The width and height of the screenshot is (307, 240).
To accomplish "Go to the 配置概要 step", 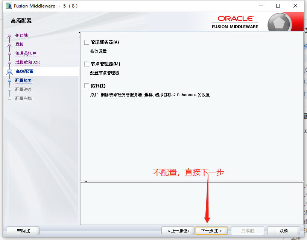I will 24,80.
